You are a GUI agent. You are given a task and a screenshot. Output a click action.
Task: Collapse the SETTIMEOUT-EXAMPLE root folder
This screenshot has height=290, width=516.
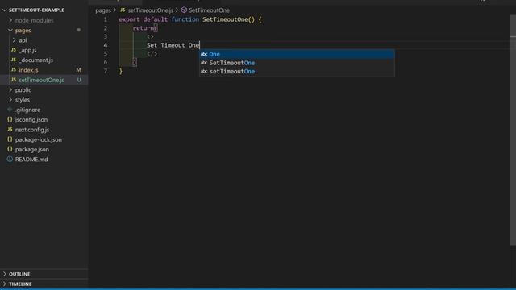[5, 10]
